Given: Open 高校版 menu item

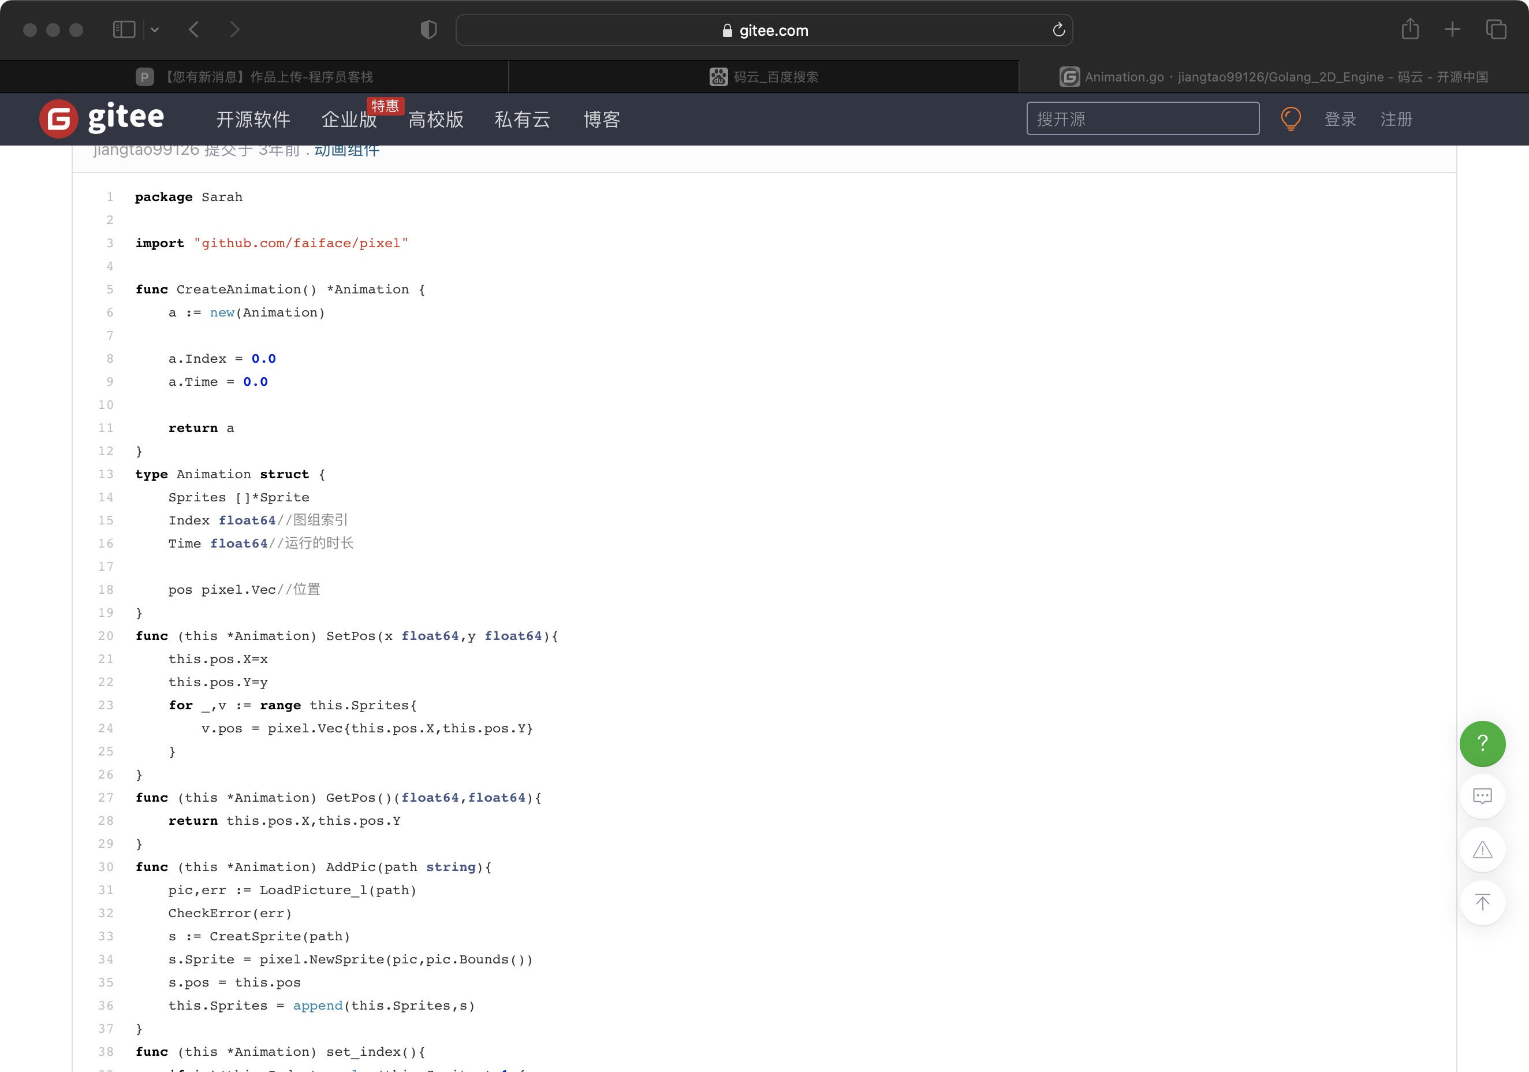Looking at the screenshot, I should (x=435, y=119).
